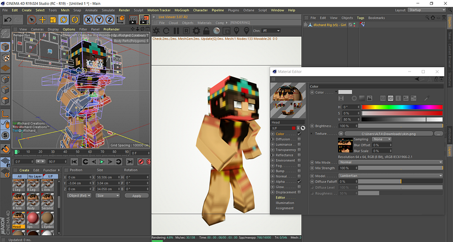Pause the Live Viewer render
This screenshot has height=242, width=453.
(176, 30)
